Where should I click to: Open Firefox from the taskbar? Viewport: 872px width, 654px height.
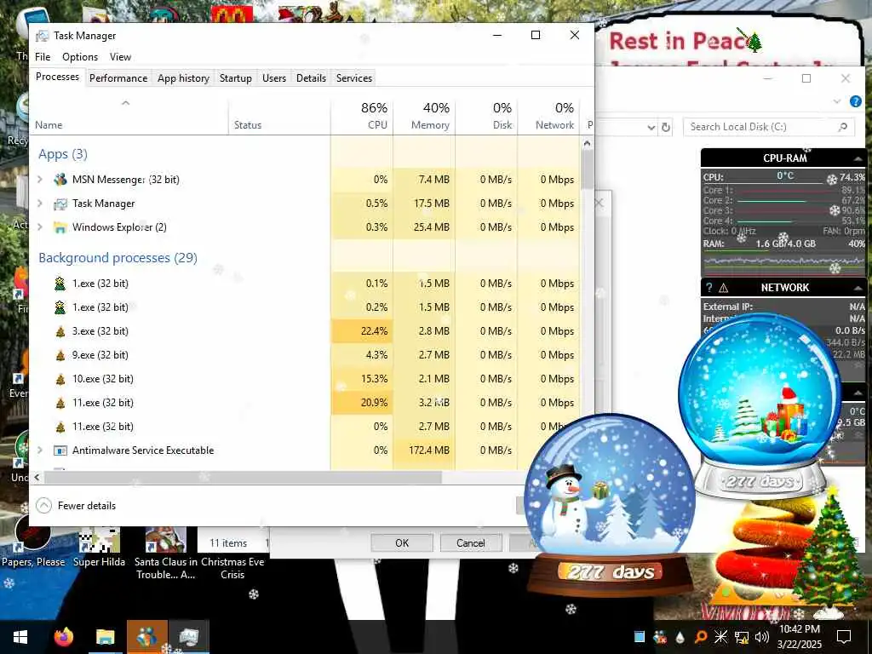coord(63,637)
